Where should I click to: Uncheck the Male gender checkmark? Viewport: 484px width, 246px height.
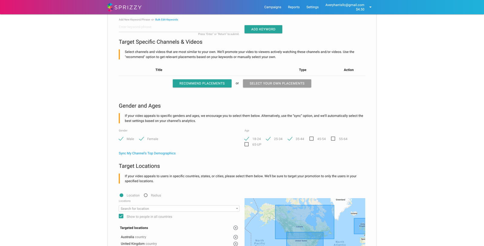click(121, 139)
